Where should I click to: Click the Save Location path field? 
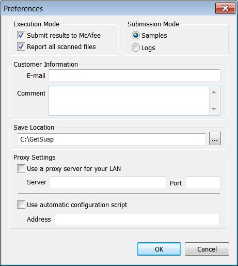tap(112, 139)
